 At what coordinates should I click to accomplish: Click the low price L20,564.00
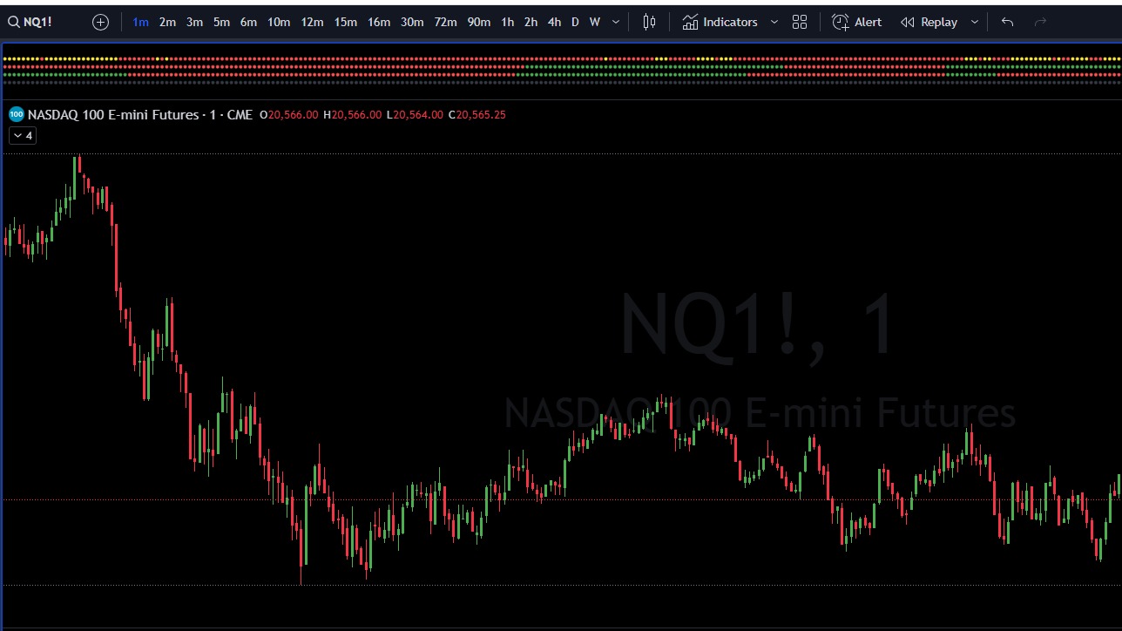(415, 115)
